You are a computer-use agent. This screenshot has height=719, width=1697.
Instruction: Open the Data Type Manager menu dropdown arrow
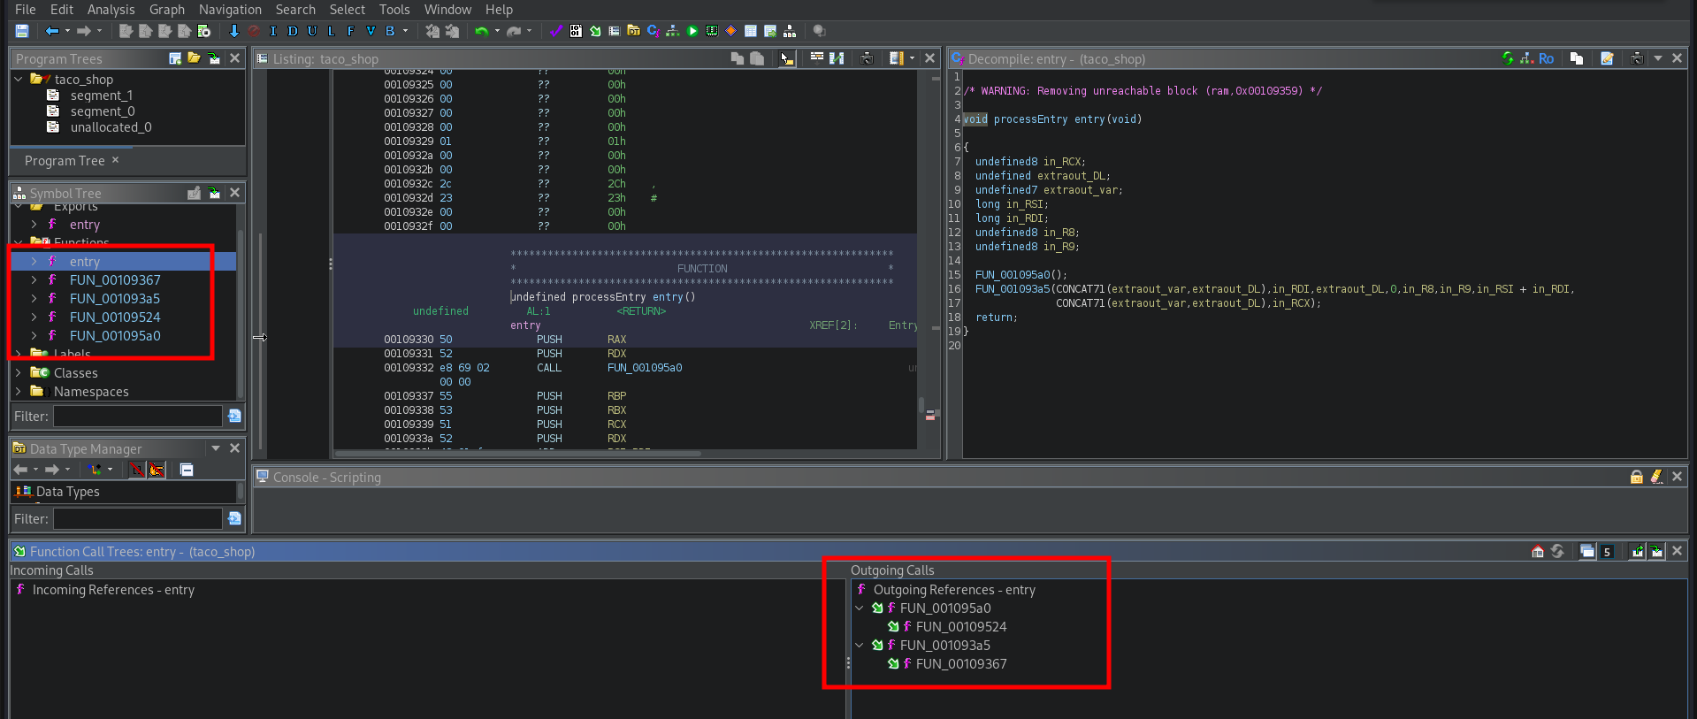point(216,448)
